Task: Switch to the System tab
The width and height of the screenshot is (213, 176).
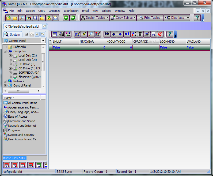Action: tap(13, 35)
